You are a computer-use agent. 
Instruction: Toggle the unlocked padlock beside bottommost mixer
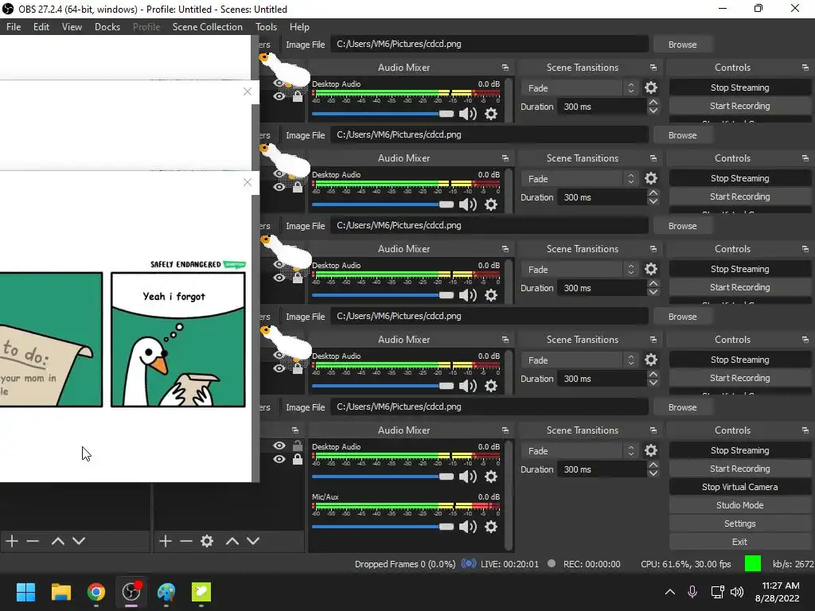(298, 446)
